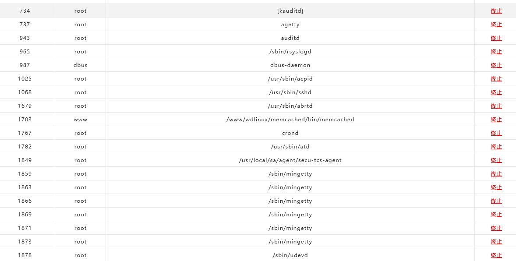Viewport: 516px width, 261px height.
Task: Terminate mingetty process with PID 1859
Action: 496,174
